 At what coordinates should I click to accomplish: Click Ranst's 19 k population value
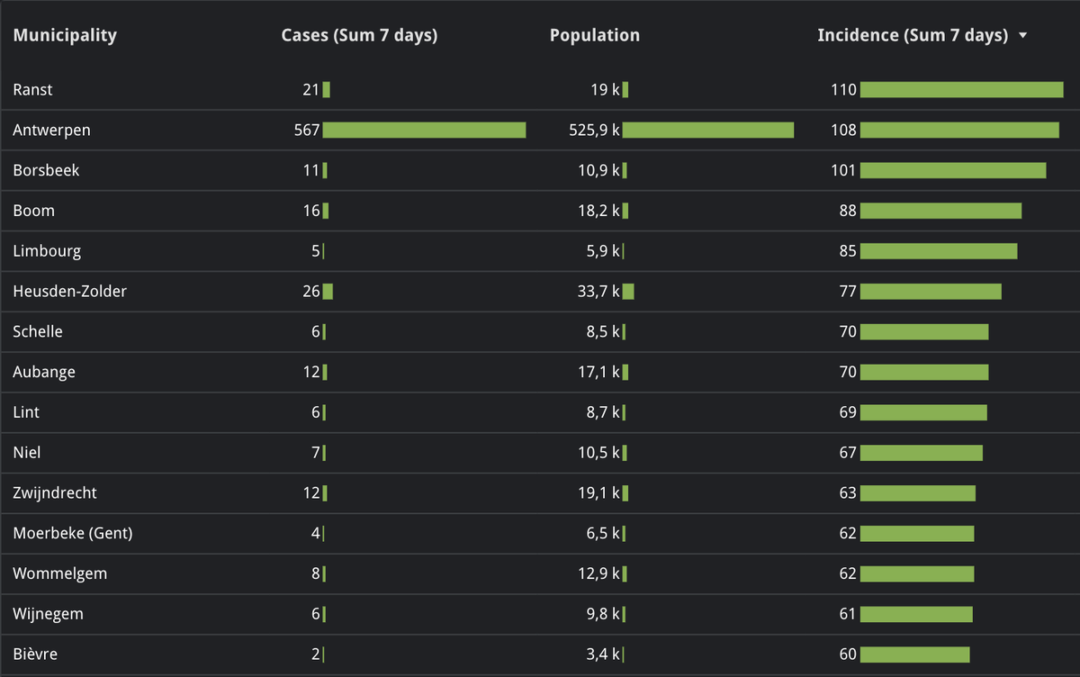click(x=606, y=90)
